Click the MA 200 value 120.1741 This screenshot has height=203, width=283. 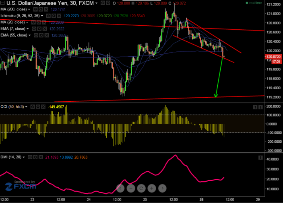(58, 10)
